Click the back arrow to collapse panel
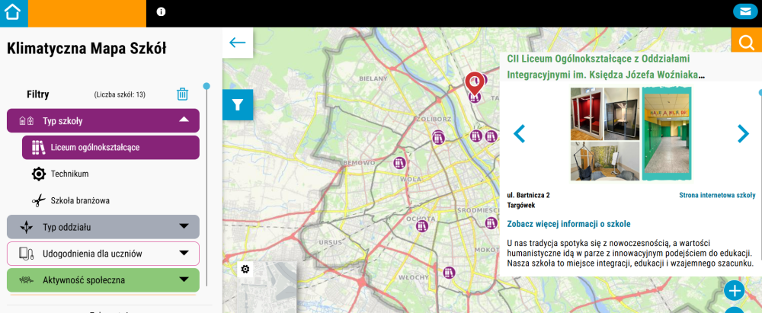This screenshot has width=762, height=313. (x=238, y=43)
